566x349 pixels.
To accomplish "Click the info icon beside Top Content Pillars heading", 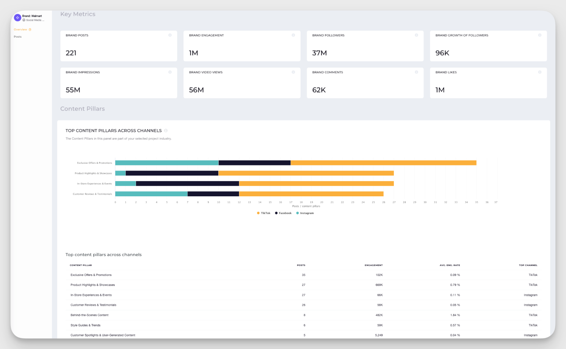I will [x=166, y=131].
